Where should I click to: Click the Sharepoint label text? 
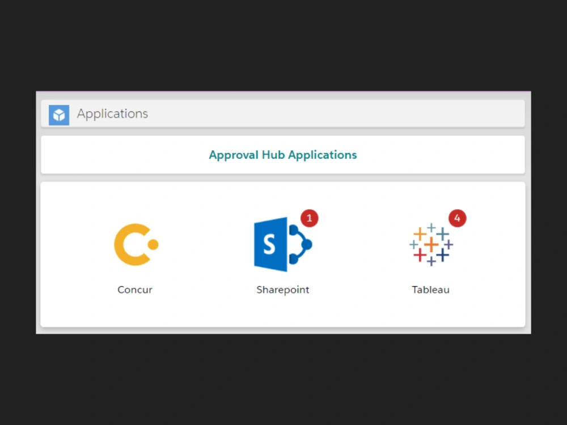pos(283,290)
